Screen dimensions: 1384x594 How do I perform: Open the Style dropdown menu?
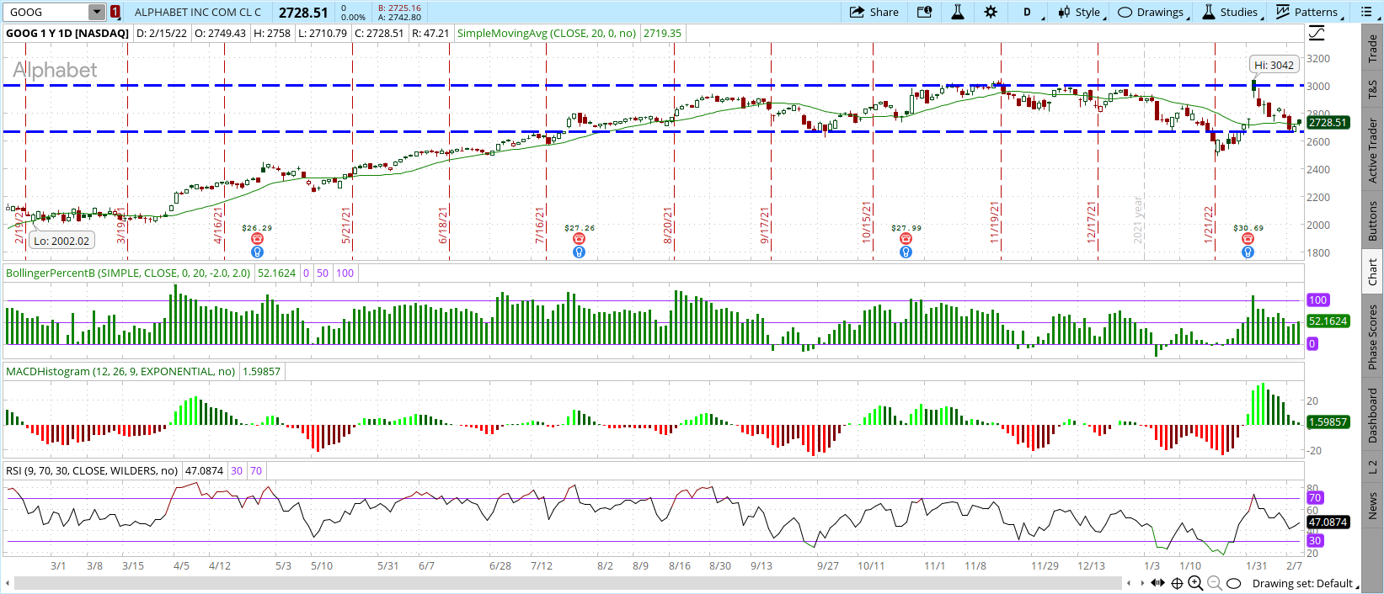1080,12
